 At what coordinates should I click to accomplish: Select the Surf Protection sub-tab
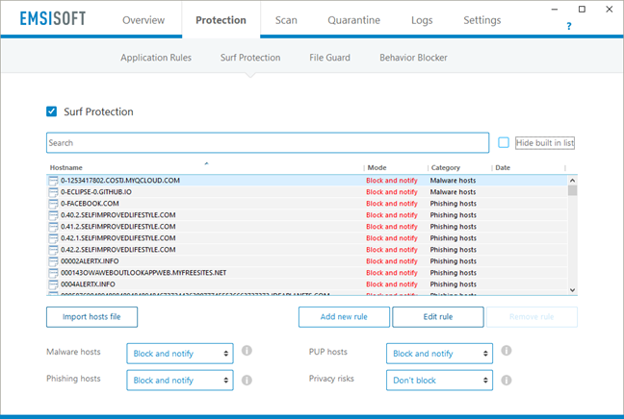(250, 58)
